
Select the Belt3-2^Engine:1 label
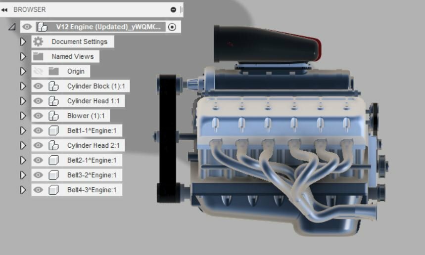(92, 175)
